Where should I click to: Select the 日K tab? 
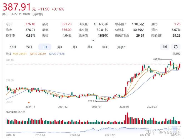pyautogui.click(x=44, y=47)
